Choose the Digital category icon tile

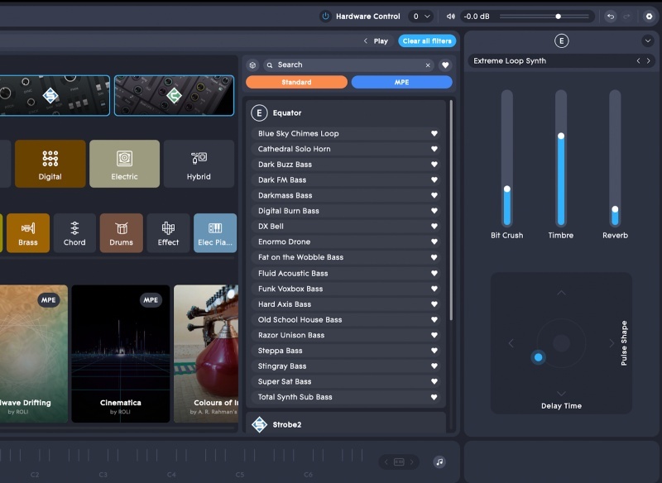(x=50, y=164)
